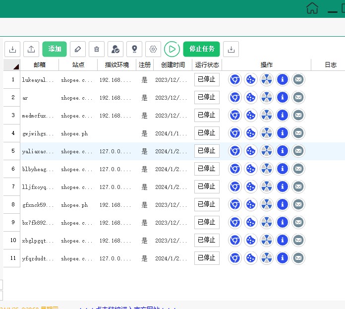Select row header number 4
Screen dimensions: 345x309
coord(12,133)
